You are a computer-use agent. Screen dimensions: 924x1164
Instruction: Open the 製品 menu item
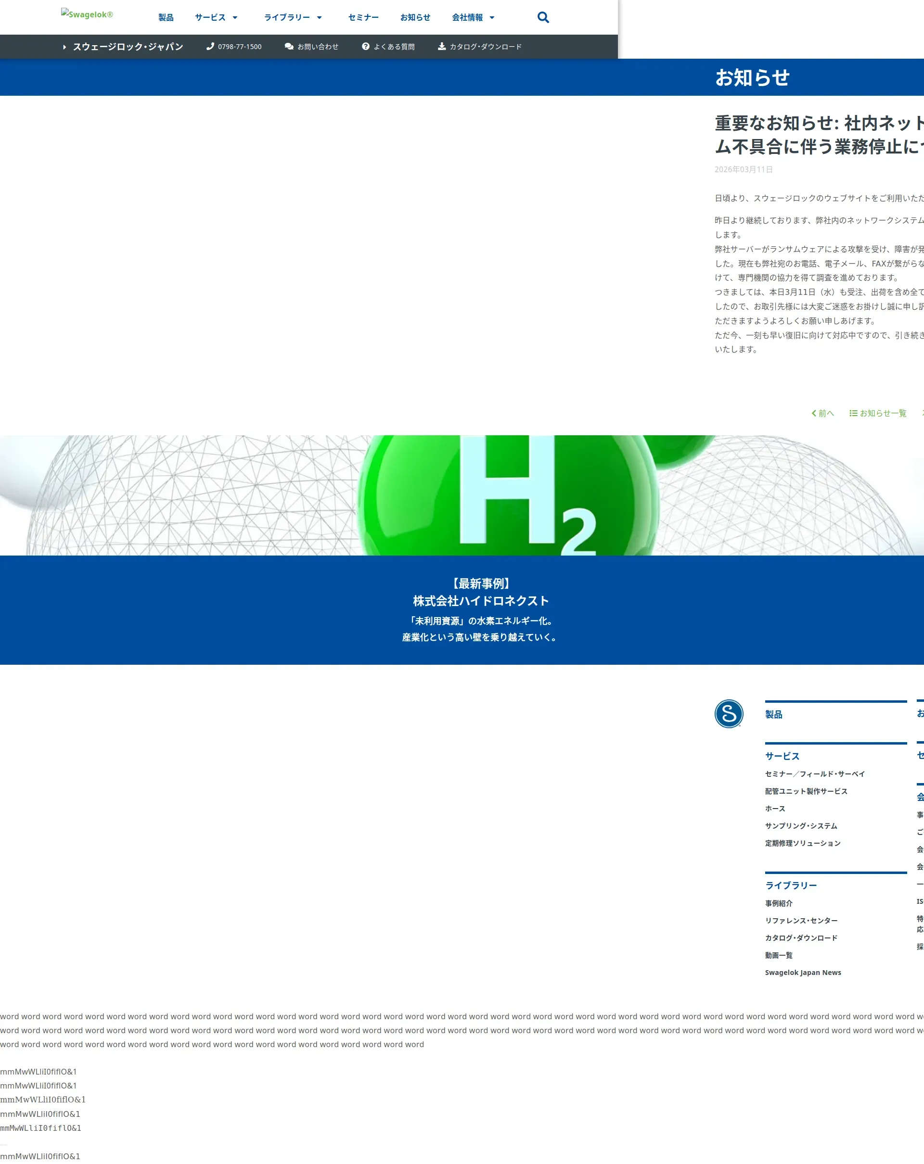tap(166, 18)
